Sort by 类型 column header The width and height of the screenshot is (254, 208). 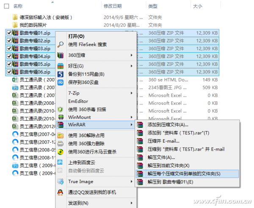153,6
